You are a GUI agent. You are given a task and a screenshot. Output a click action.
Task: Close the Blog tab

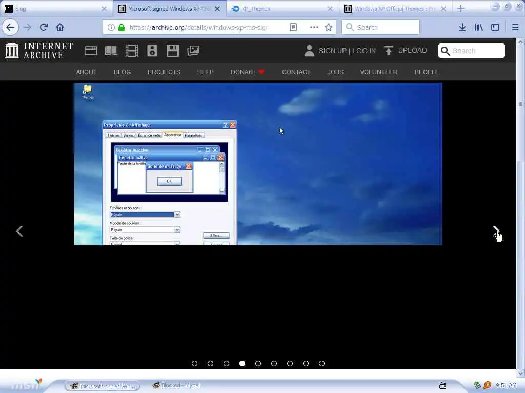click(x=104, y=9)
